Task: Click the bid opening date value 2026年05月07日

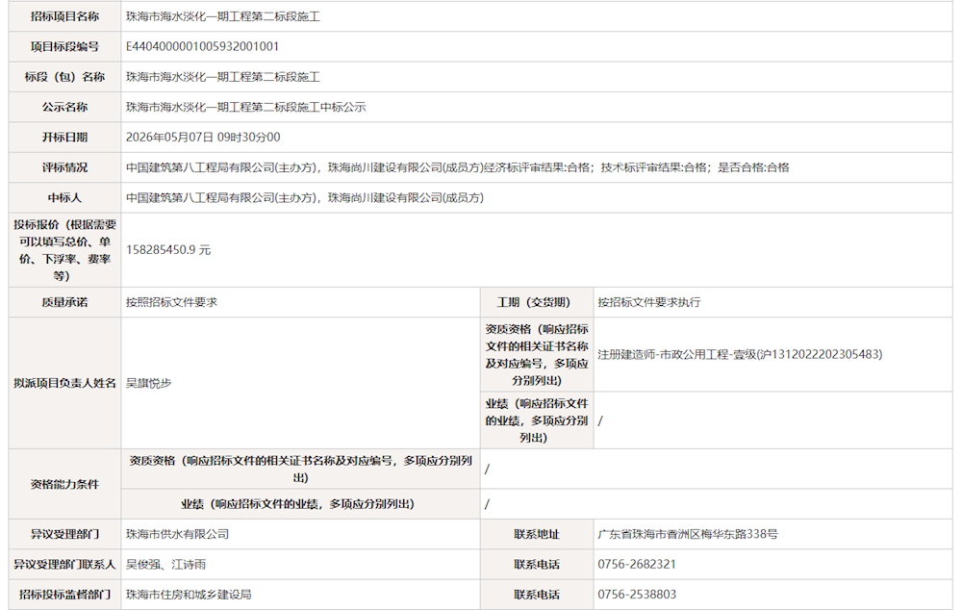Action: [x=169, y=138]
